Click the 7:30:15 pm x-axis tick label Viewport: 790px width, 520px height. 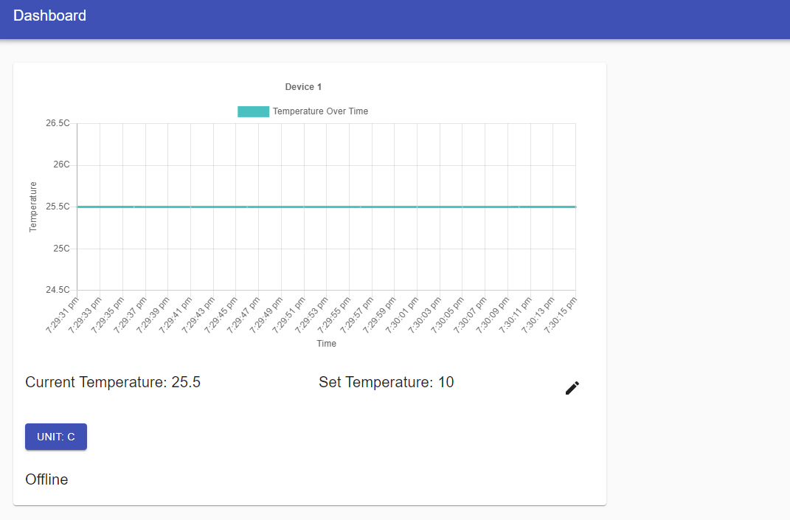[561, 316]
